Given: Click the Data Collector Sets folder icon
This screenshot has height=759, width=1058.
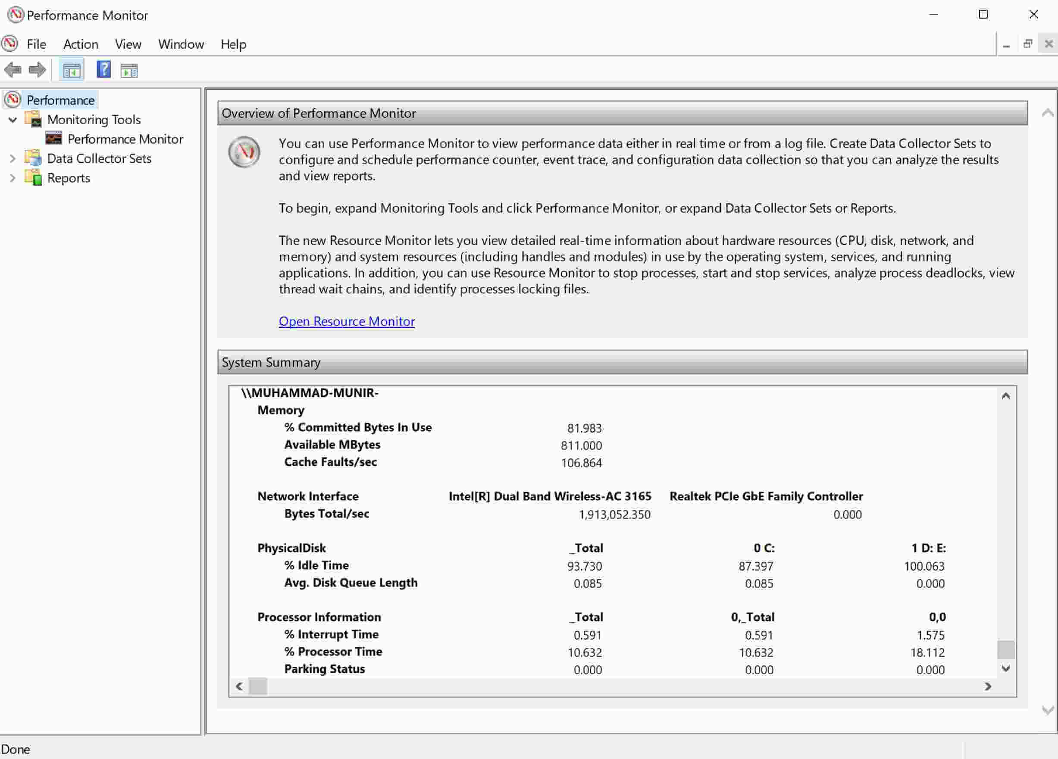Looking at the screenshot, I should coord(33,158).
